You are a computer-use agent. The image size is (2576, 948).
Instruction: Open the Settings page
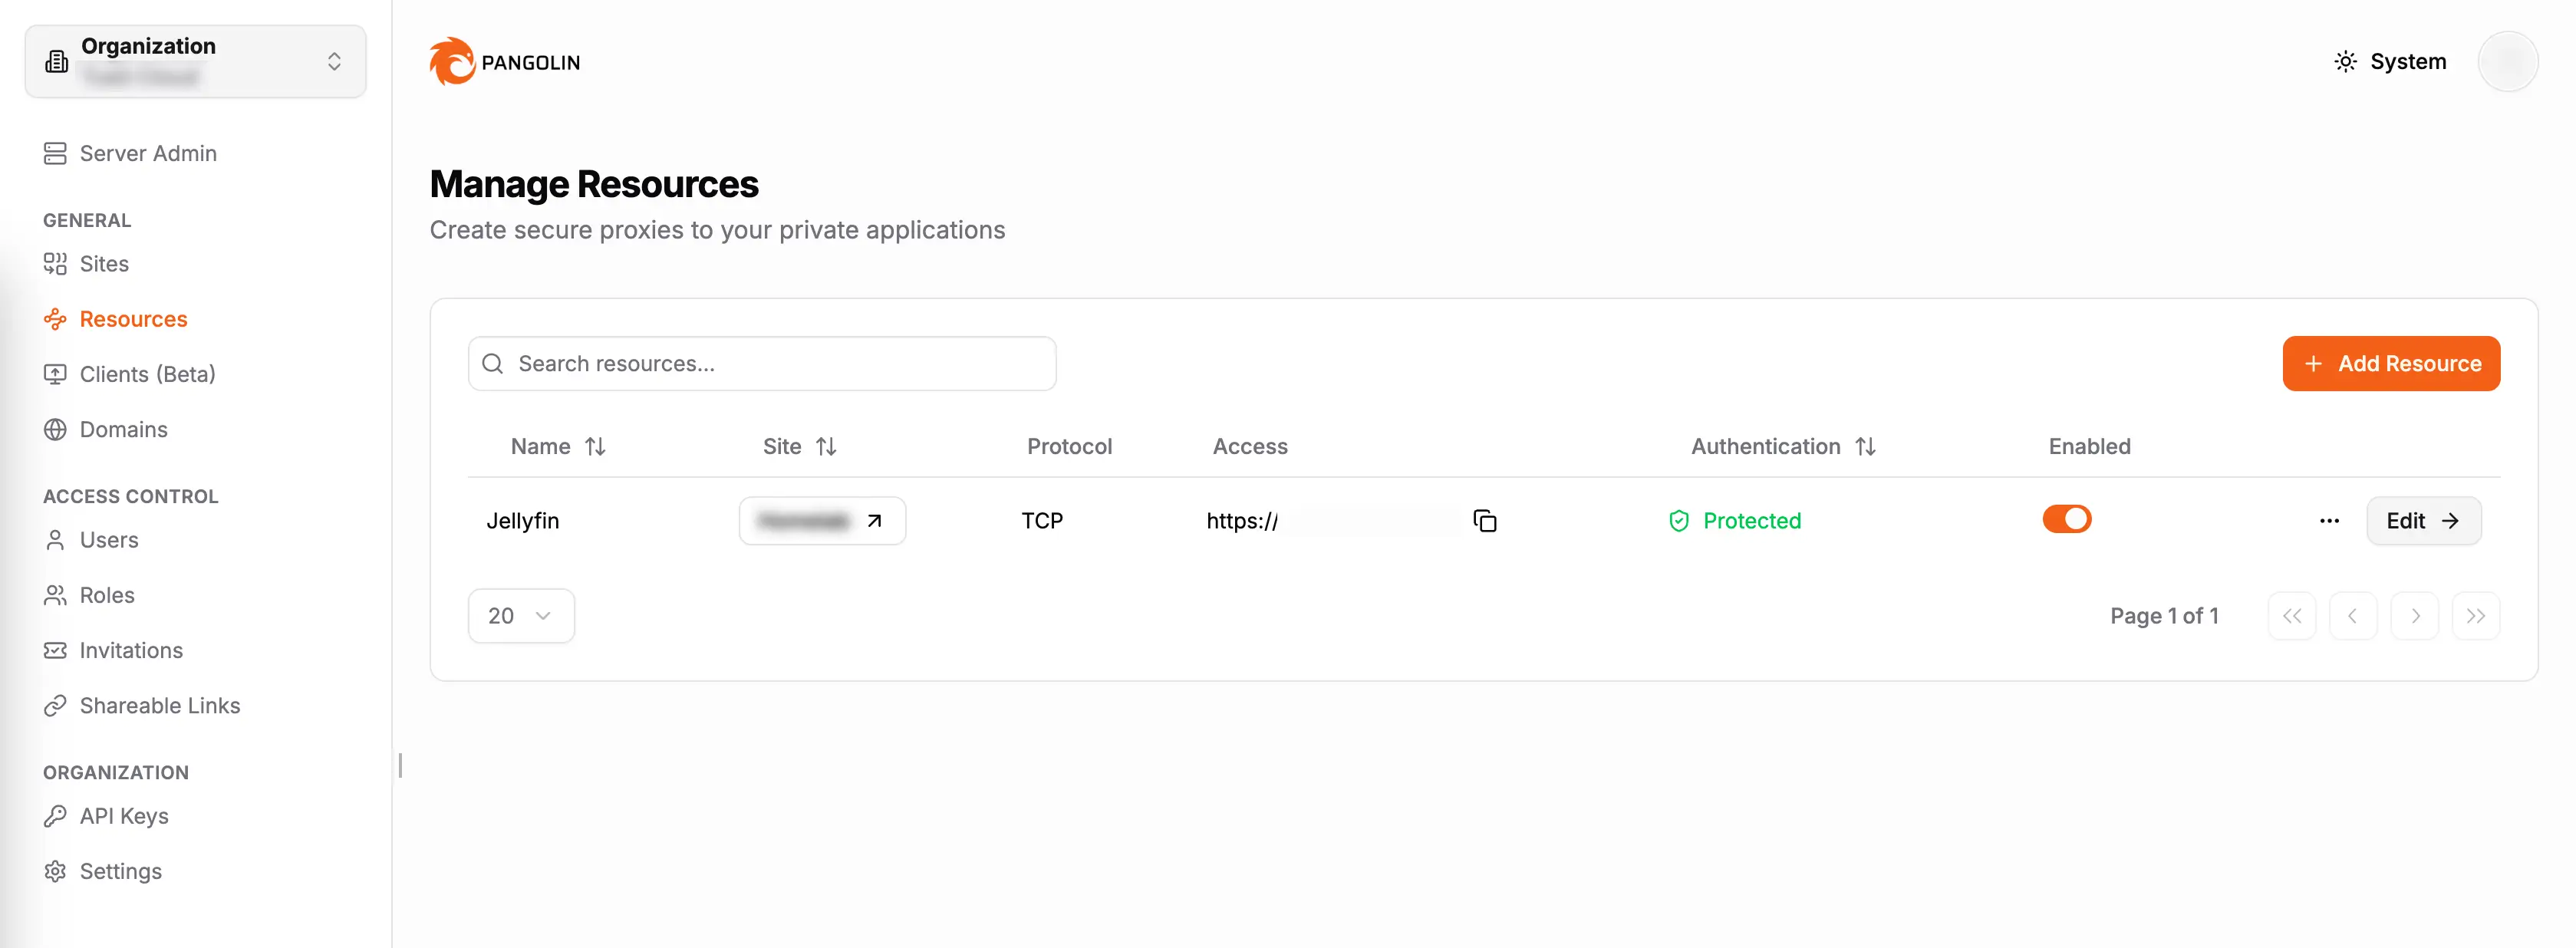(120, 870)
